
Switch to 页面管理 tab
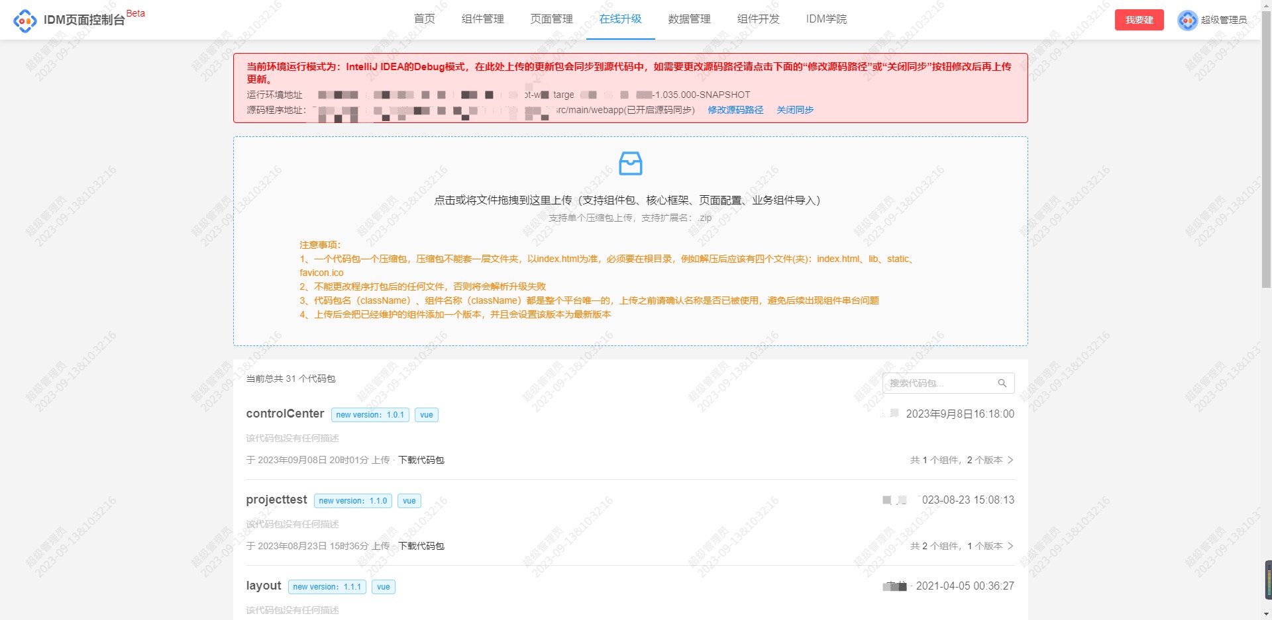tap(552, 19)
